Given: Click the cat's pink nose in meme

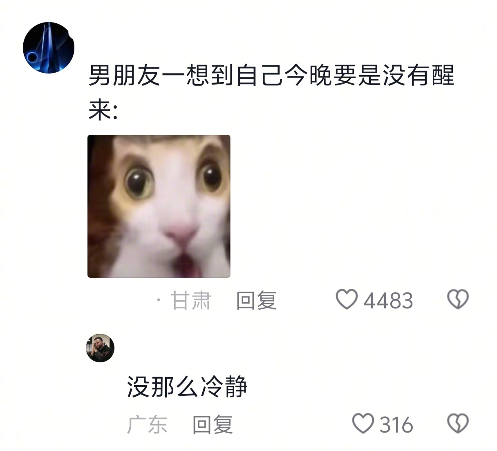Looking at the screenshot, I should coord(180,234).
